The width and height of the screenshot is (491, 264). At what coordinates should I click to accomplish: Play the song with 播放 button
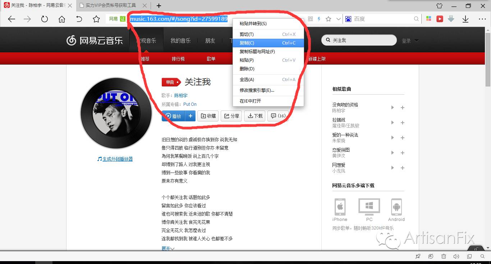[173, 116]
